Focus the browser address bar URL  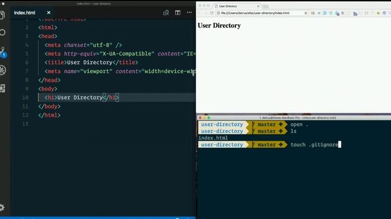pyautogui.click(x=255, y=13)
